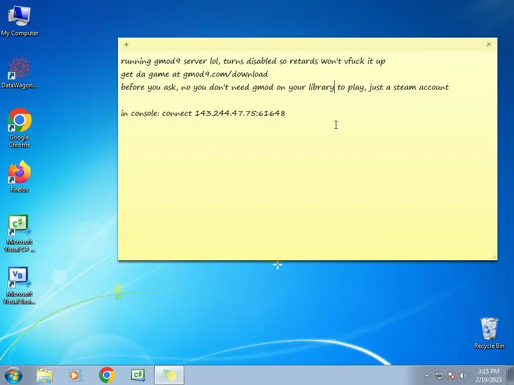This screenshot has width=514, height=385.
Task: Select the Sticky Notes taskbar button
Action: [169, 375]
